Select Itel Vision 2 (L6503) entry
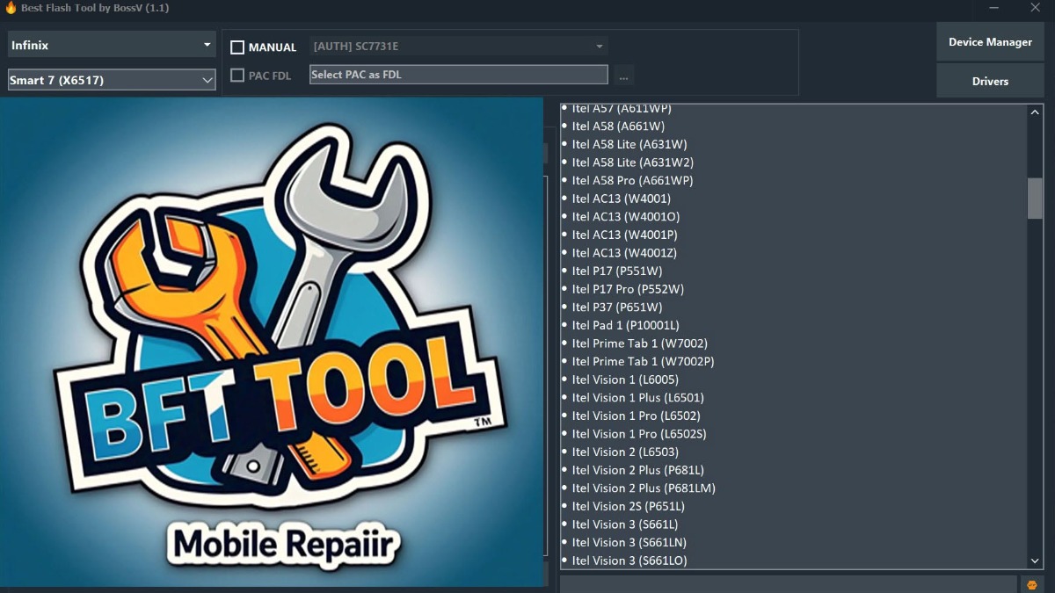Image resolution: width=1055 pixels, height=593 pixels. [x=625, y=452]
